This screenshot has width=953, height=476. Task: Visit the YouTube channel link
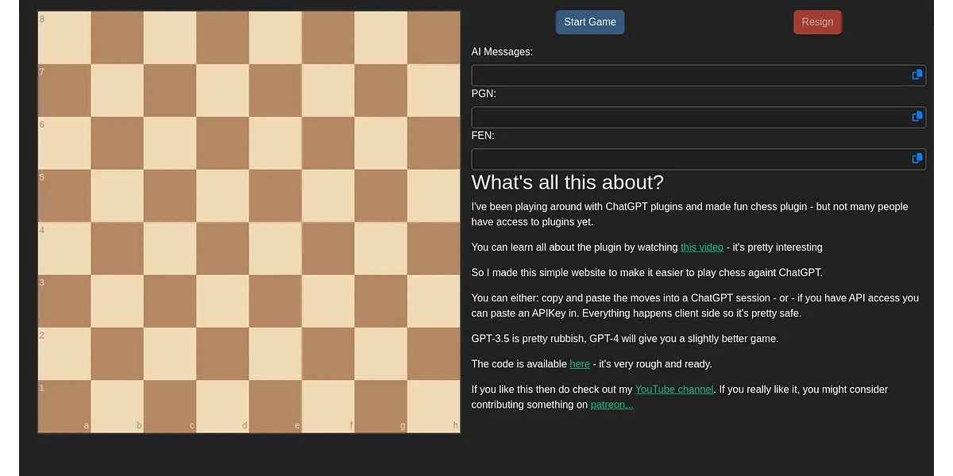(673, 390)
